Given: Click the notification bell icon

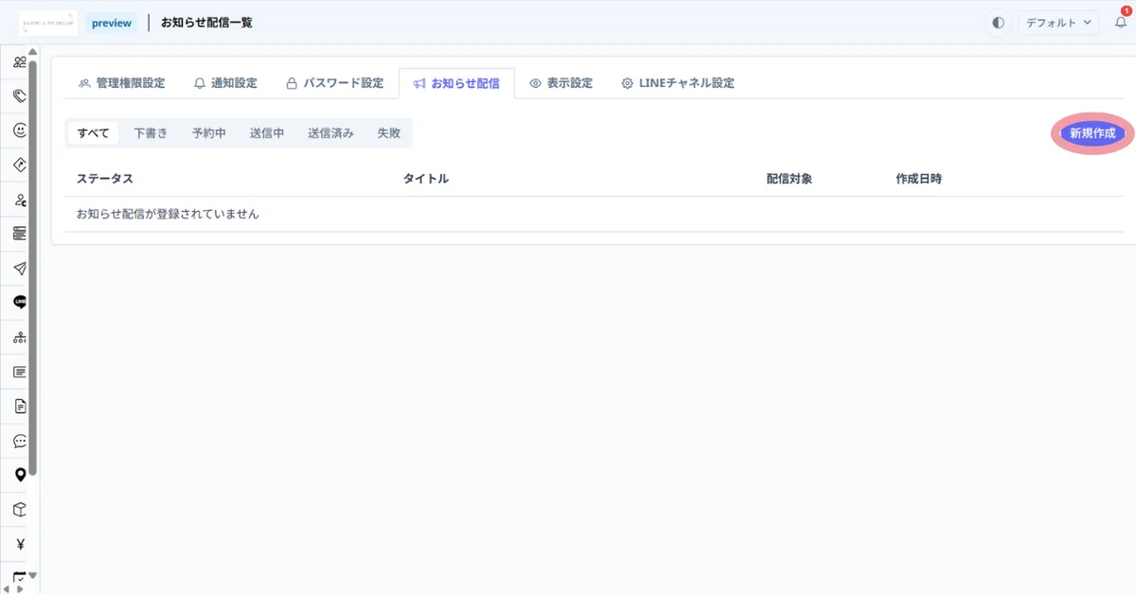Looking at the screenshot, I should pos(1121,23).
